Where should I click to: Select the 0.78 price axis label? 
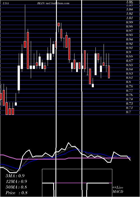tap(129, 86)
